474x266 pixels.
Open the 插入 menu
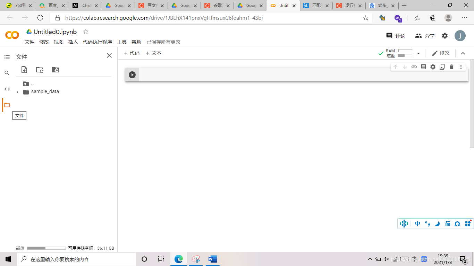(x=73, y=42)
